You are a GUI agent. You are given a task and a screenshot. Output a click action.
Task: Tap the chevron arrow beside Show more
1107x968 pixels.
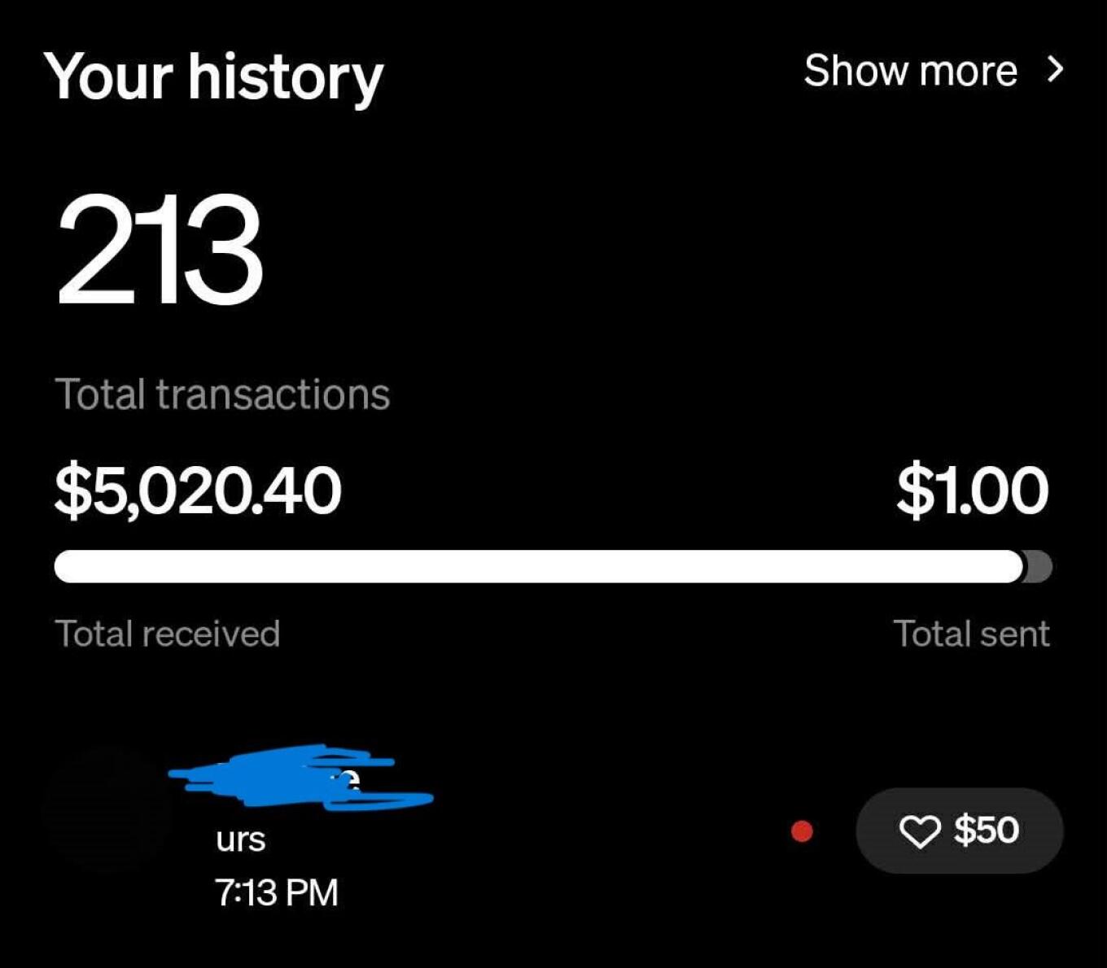1056,70
